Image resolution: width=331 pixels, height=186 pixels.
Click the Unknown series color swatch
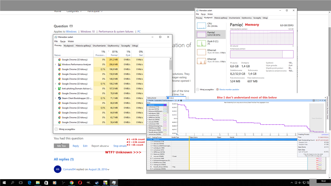tap(165, 105)
